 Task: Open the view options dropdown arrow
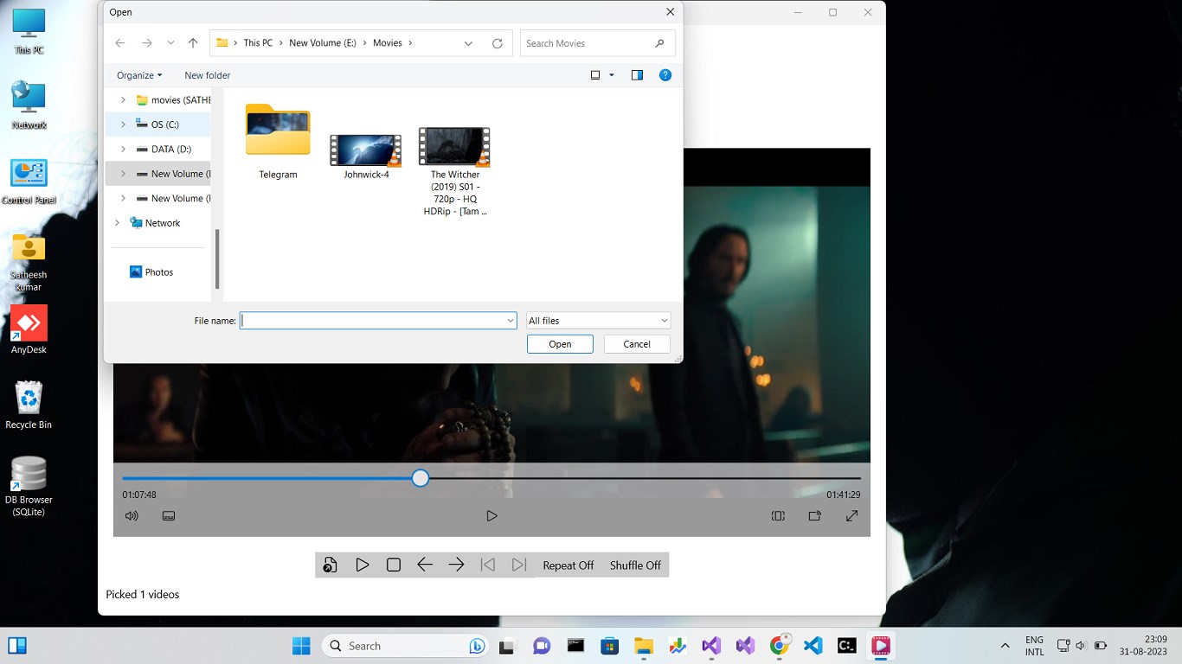click(x=612, y=75)
